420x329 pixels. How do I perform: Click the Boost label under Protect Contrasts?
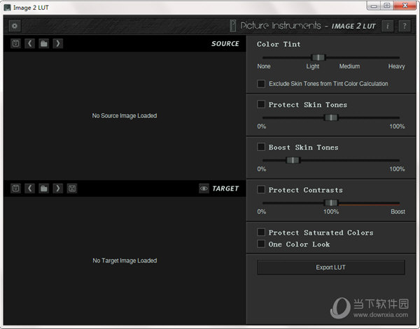(398, 212)
